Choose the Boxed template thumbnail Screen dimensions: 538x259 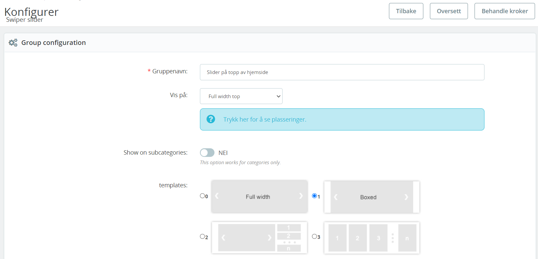click(x=372, y=197)
